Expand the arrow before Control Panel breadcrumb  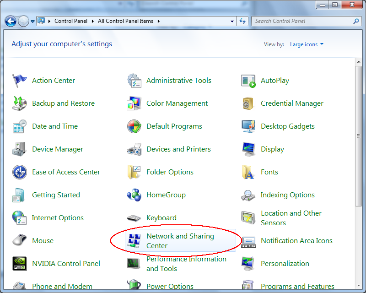click(x=49, y=21)
